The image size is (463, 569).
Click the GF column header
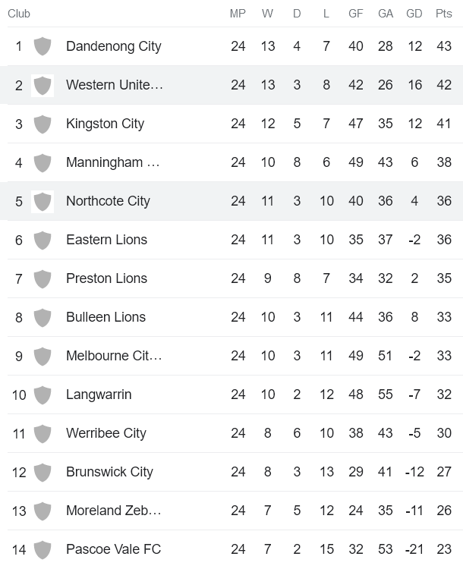tap(355, 14)
